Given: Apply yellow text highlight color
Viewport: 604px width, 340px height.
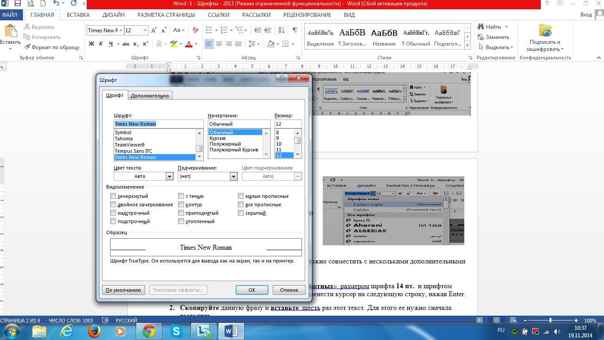Looking at the screenshot, I should [x=173, y=44].
